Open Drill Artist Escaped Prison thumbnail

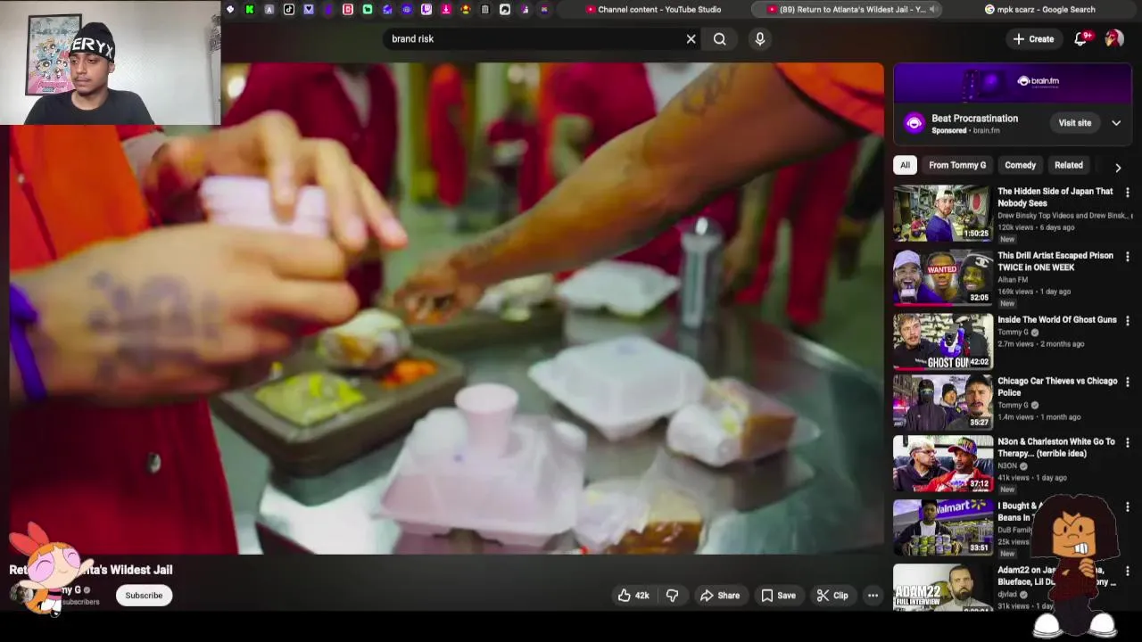[942, 277]
